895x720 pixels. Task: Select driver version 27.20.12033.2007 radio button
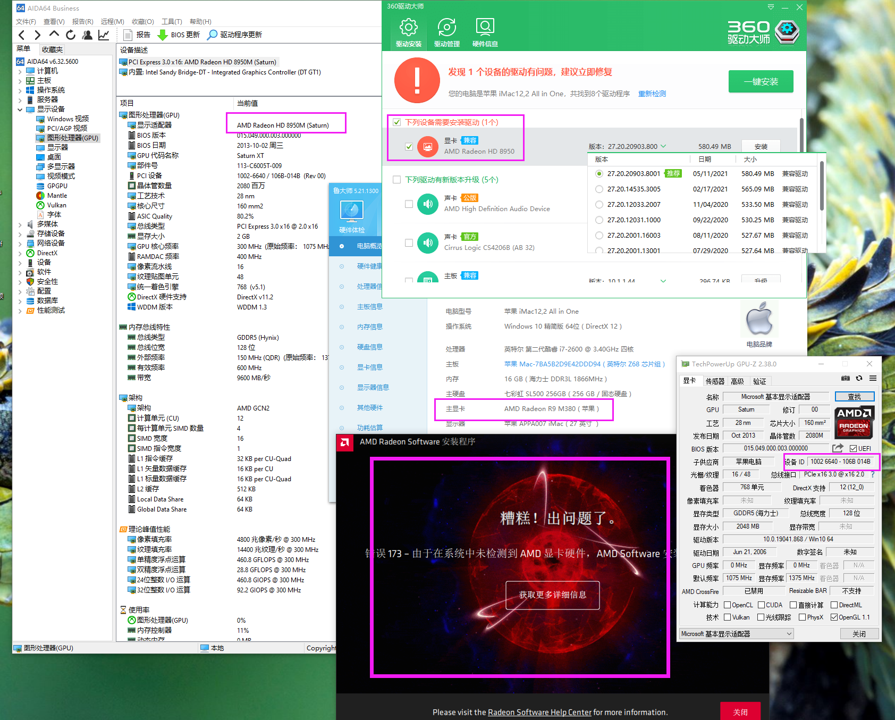pos(599,205)
